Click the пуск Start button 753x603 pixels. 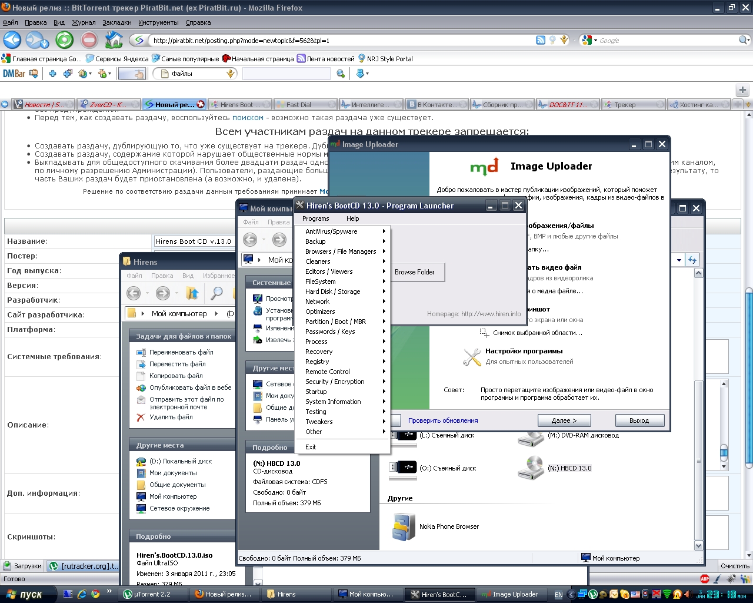click(28, 594)
